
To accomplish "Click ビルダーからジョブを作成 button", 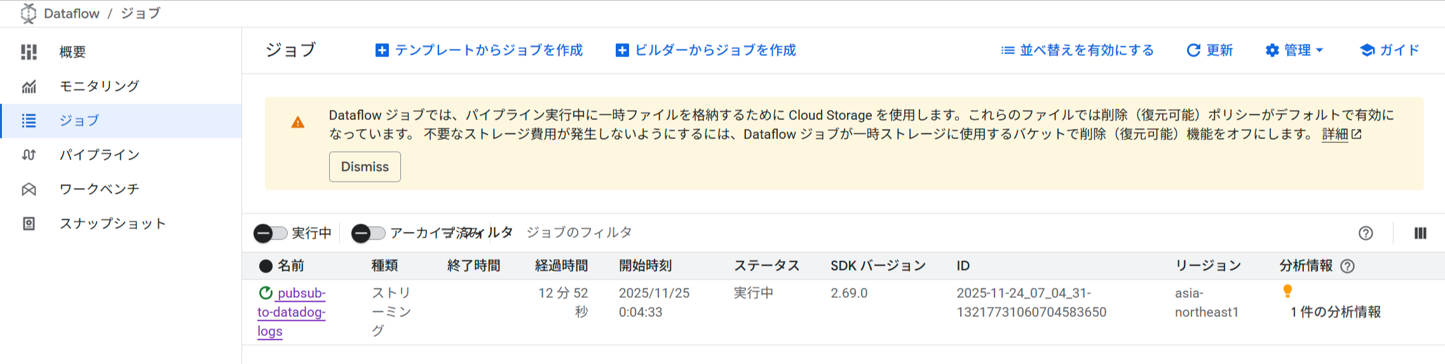I will click(x=705, y=50).
